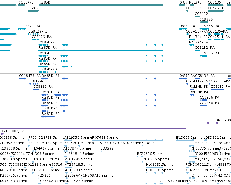Select EST label EN10216.5prime
This screenshot has width=231, height=185.
pos(156,160)
